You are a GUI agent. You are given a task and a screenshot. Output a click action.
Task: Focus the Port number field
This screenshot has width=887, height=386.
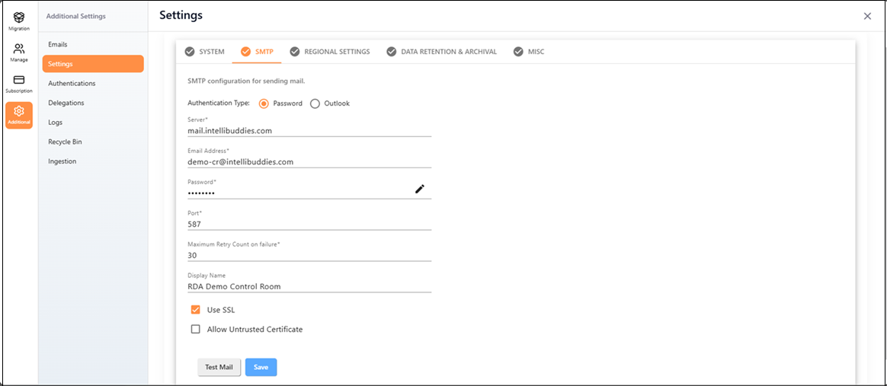(x=309, y=224)
